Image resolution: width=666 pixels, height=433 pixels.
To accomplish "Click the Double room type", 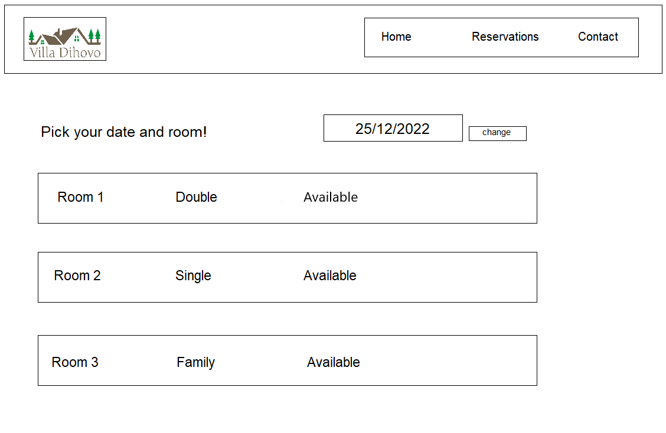I will point(196,197).
